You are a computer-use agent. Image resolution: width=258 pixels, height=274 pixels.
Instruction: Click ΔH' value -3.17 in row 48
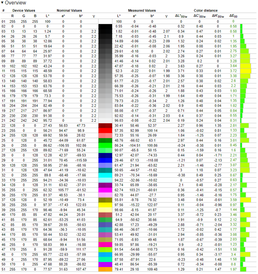(218, 254)
